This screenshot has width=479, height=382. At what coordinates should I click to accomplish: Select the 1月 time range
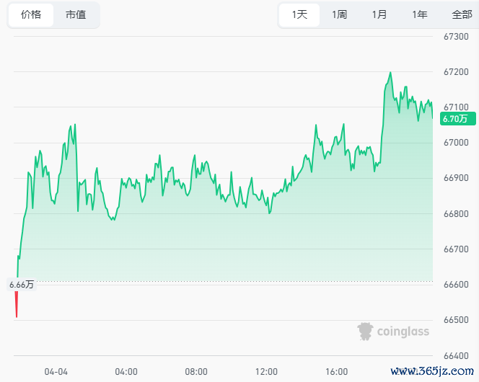(379, 14)
